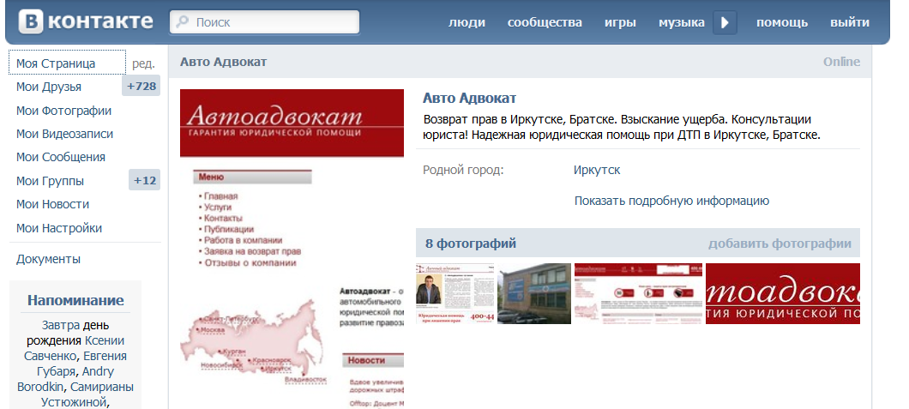Open the red Автоадвокат banner photo thumbnail

[x=782, y=293]
